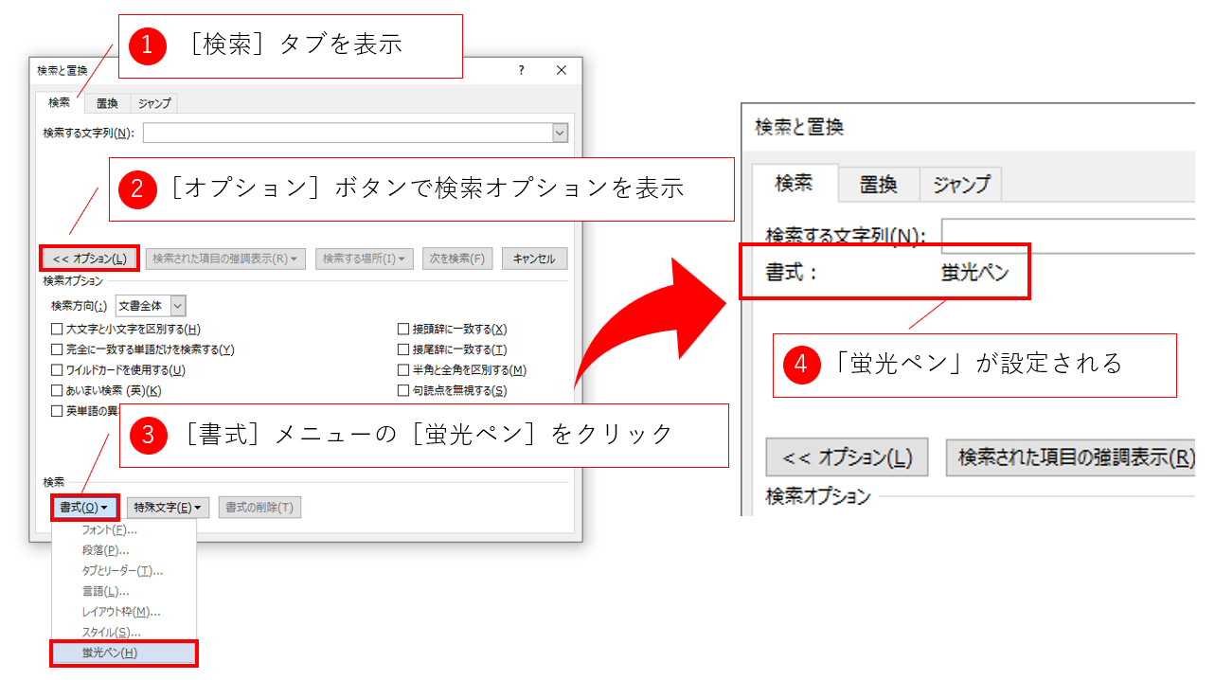The width and height of the screenshot is (1215, 680).
Task: Tick the 半角と全角を区別する checkbox
Action: click(x=404, y=370)
